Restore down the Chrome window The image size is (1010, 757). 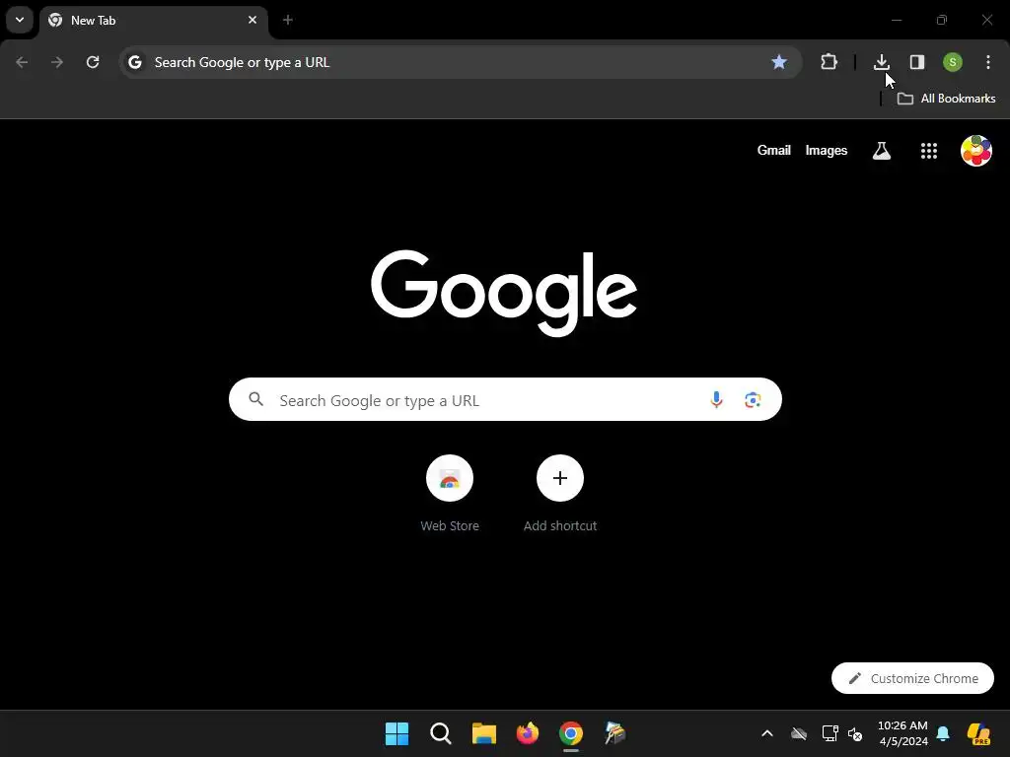(x=942, y=20)
